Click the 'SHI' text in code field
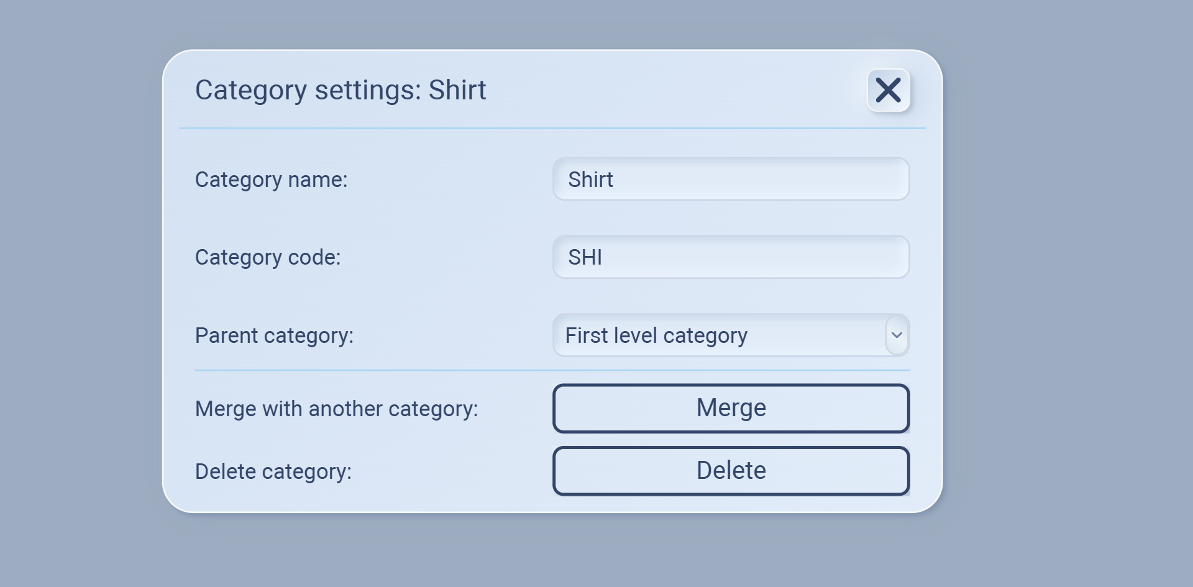This screenshot has width=1193, height=587. tap(585, 257)
